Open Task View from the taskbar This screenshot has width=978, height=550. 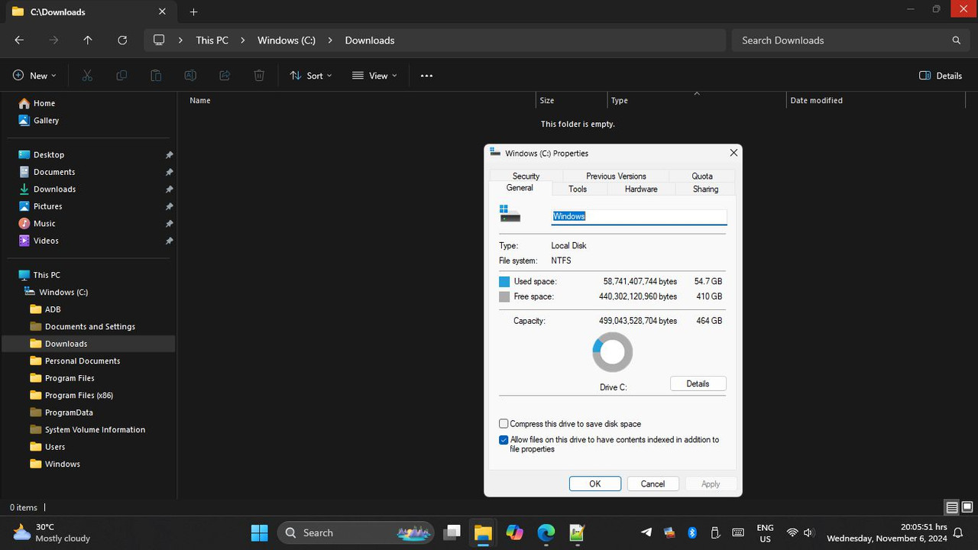(452, 532)
